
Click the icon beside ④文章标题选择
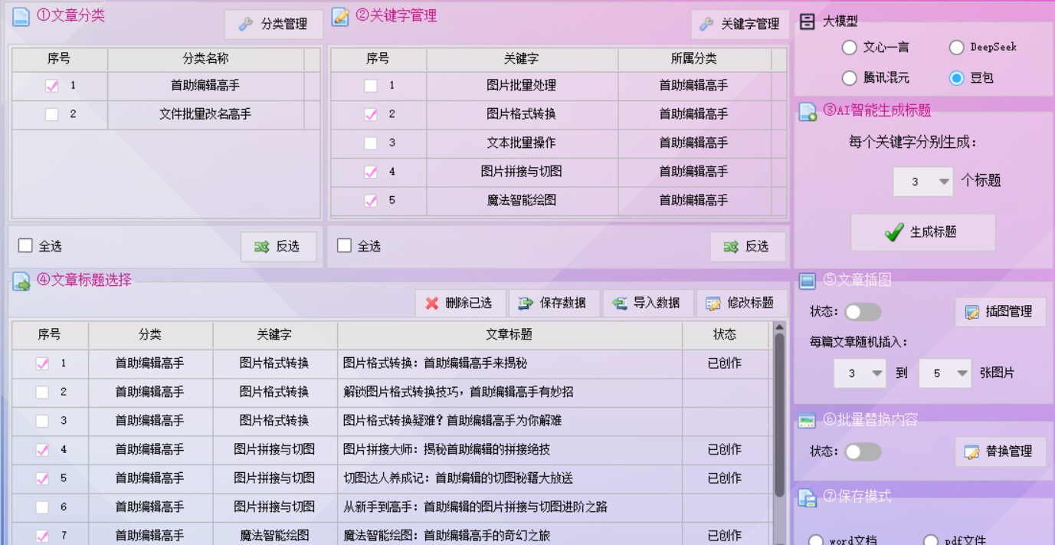pos(21,282)
